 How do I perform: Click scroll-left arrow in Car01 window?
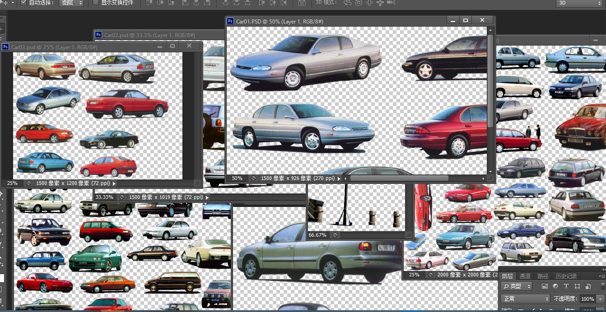tap(345, 178)
